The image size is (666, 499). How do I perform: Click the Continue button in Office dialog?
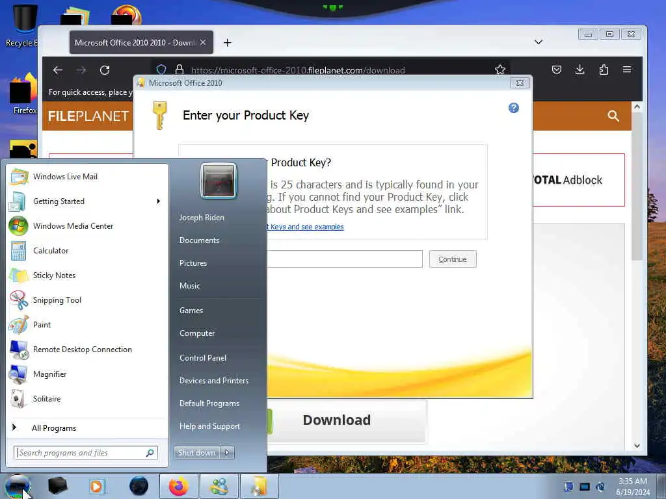453,259
